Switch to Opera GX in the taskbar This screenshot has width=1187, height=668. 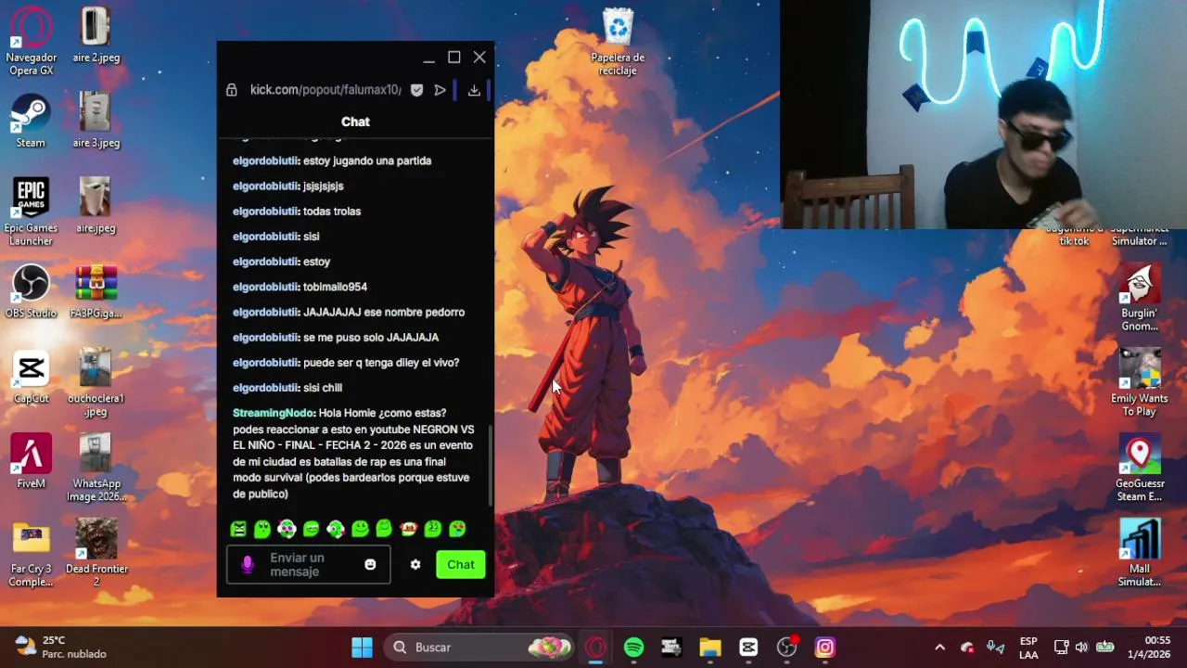point(595,648)
